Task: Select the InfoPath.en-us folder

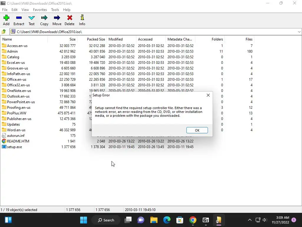Action: point(16,74)
